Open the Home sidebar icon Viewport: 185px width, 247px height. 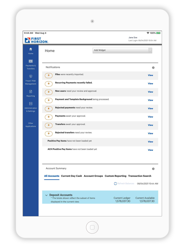31,49
